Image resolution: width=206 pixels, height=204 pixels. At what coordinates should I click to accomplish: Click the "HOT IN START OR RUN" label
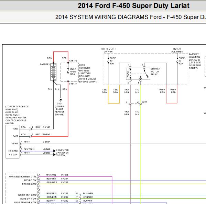108,50
